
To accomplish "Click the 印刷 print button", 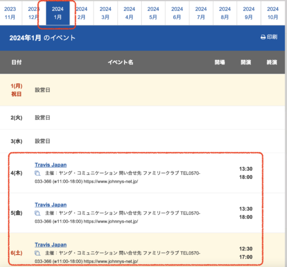I will 269,37.
